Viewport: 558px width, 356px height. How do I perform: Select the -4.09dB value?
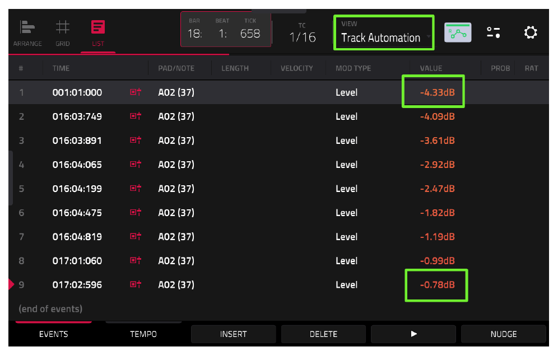pos(438,116)
